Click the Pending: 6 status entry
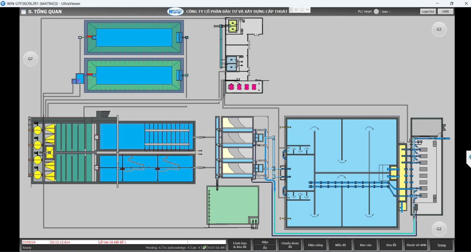 point(153,248)
